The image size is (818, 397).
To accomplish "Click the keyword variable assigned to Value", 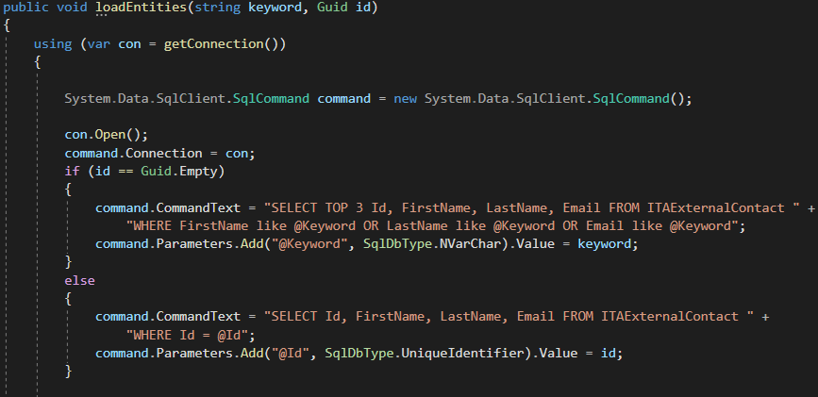I will [604, 244].
